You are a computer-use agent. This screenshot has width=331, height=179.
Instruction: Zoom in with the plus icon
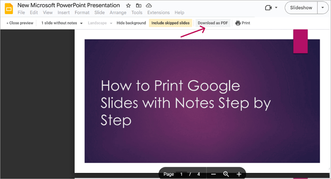click(239, 174)
